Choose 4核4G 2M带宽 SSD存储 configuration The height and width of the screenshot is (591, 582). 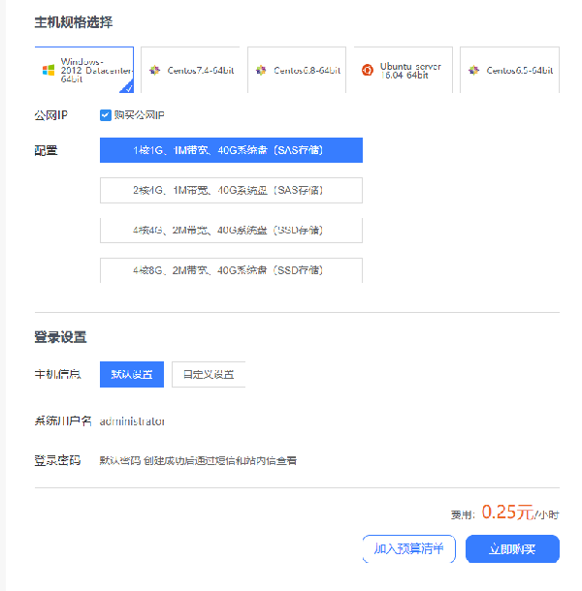[231, 231]
